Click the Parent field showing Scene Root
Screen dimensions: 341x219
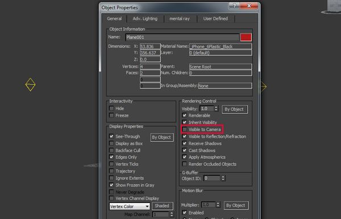pos(221,67)
